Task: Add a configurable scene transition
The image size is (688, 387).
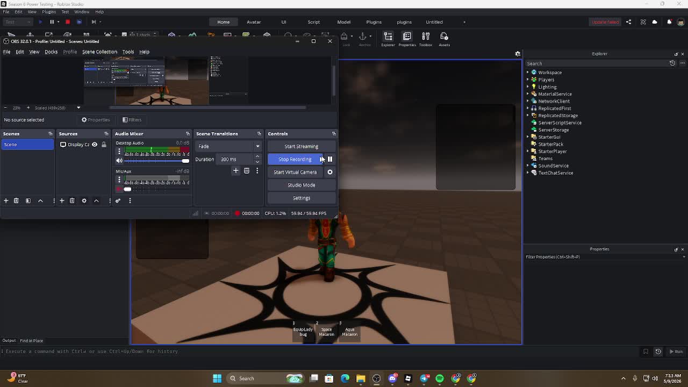Action: [x=235, y=170]
